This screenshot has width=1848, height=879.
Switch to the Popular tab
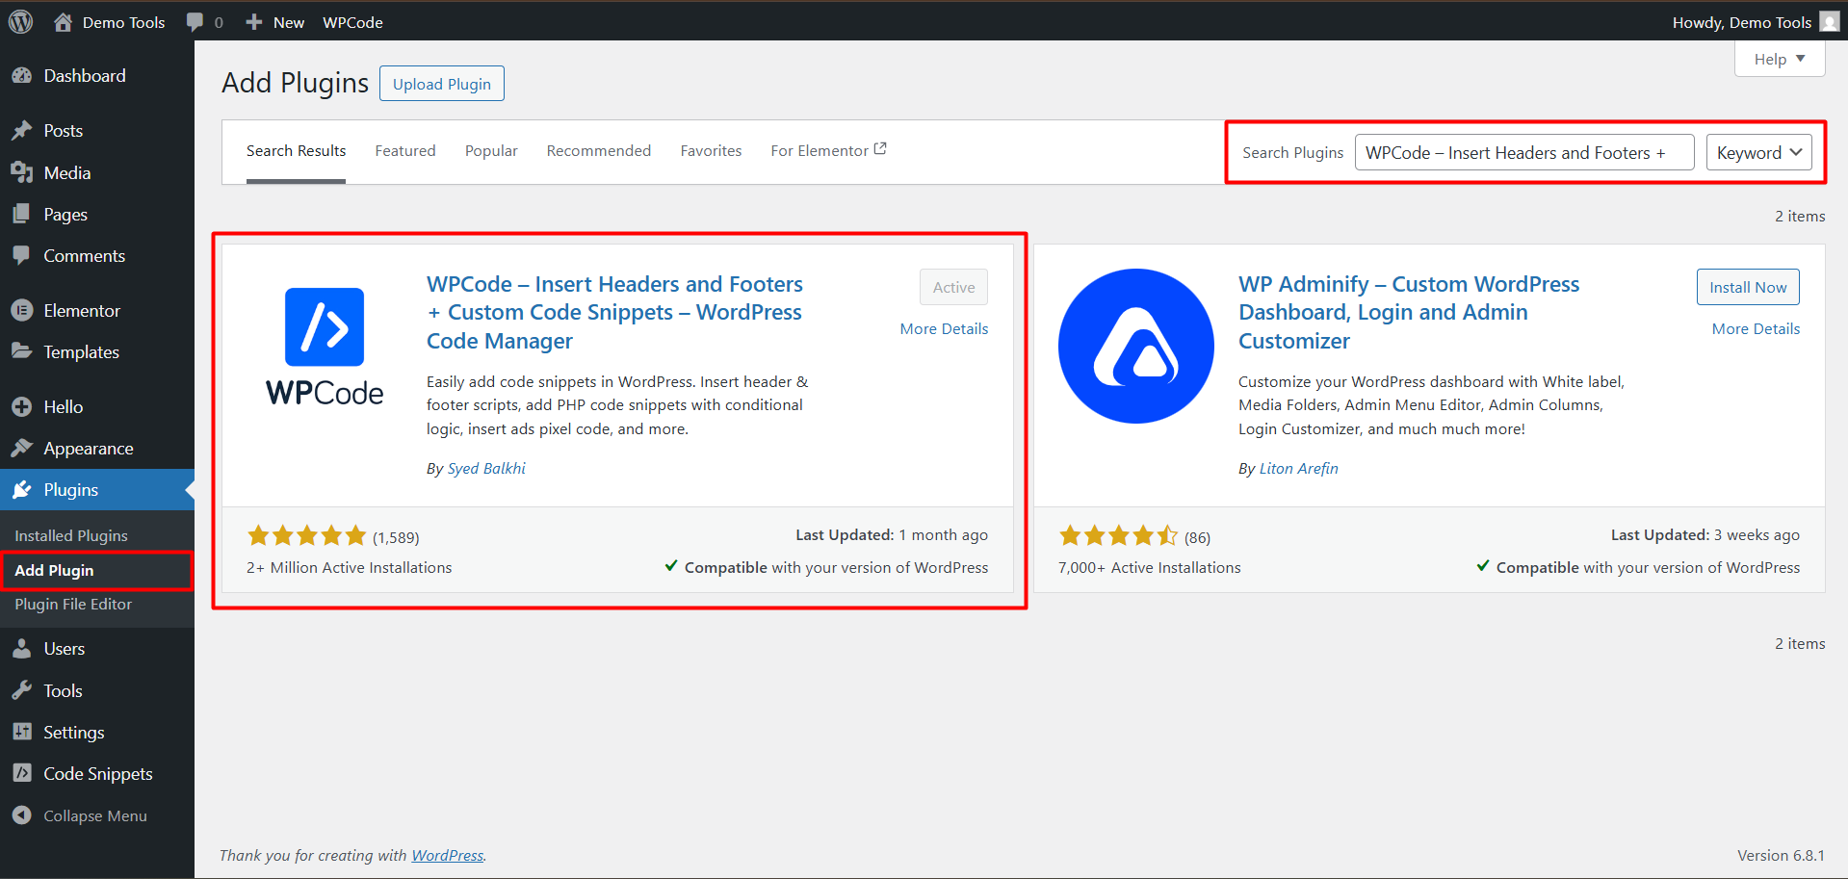point(491,151)
